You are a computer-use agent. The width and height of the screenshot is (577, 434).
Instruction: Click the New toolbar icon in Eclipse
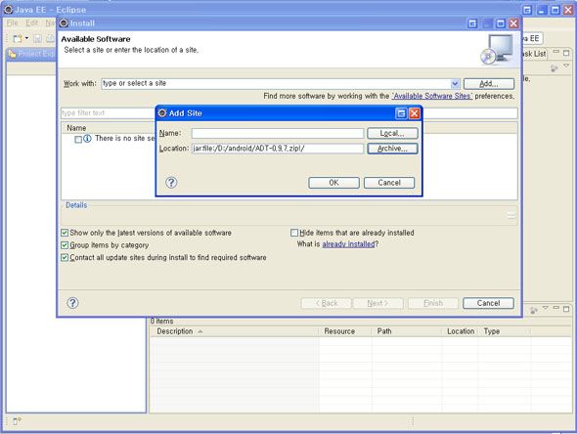pos(18,39)
